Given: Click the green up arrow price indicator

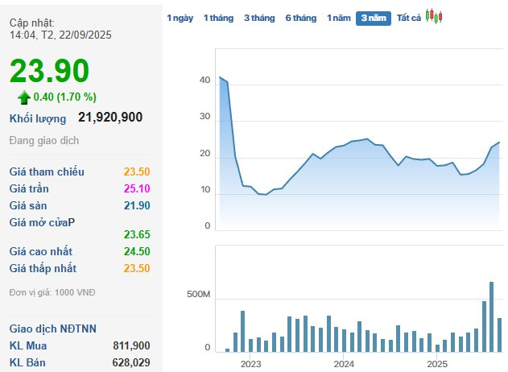Looking at the screenshot, I should pos(24,97).
